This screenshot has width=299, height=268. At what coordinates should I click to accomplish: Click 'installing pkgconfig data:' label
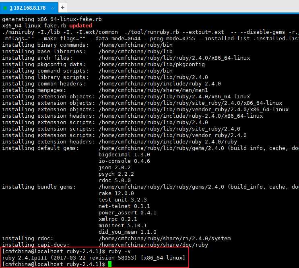(x=44, y=64)
